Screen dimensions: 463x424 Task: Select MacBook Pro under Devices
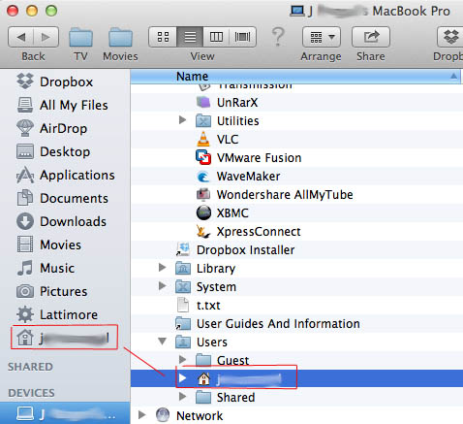point(65,413)
